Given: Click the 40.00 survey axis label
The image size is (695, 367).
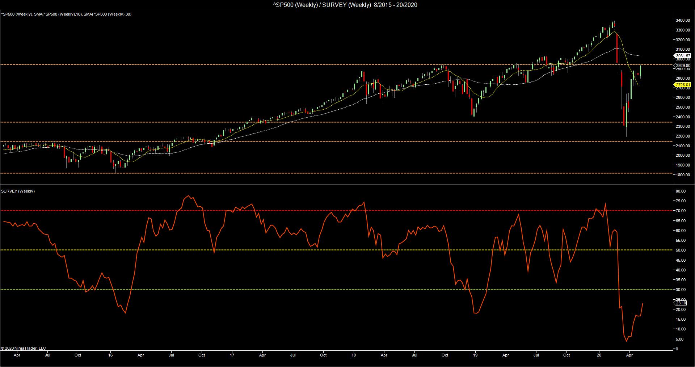Looking at the screenshot, I should pyautogui.click(x=681, y=270).
